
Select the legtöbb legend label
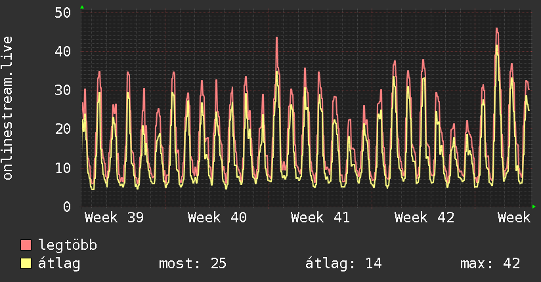[x=68, y=245]
